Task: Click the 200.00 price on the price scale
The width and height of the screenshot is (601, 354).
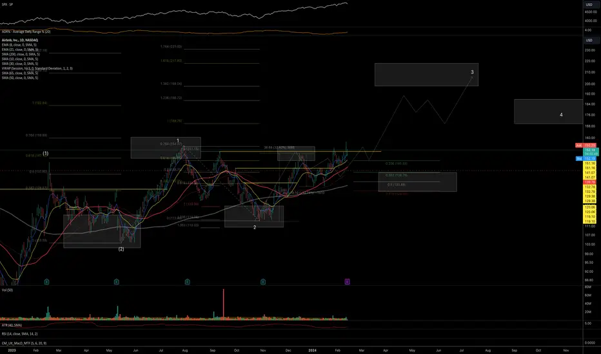Action: [590, 84]
